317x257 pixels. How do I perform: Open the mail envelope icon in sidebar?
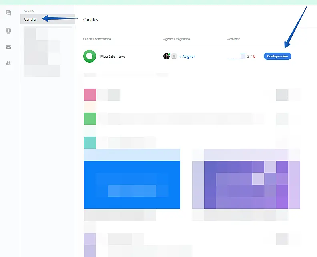click(x=8, y=47)
